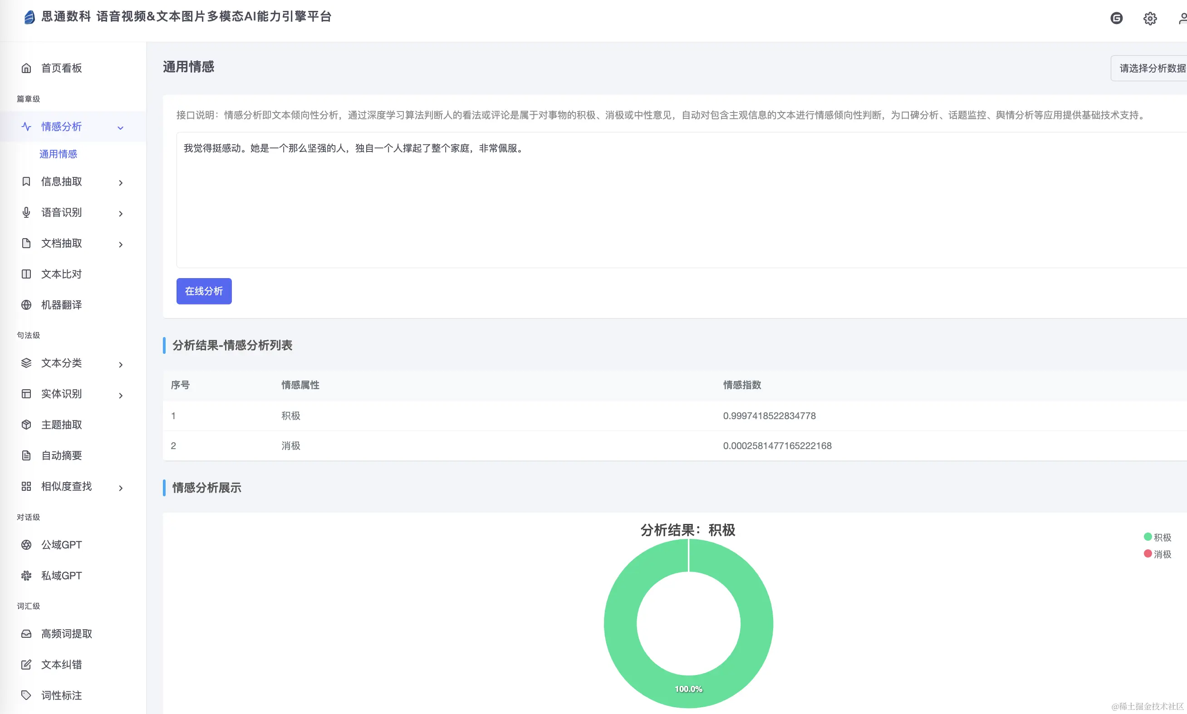Select the 通用情感 submenu item

[58, 154]
